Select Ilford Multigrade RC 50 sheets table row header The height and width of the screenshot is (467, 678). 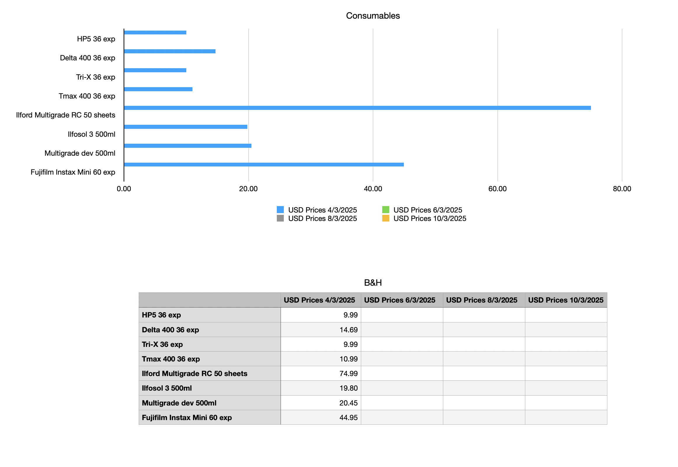(x=210, y=374)
